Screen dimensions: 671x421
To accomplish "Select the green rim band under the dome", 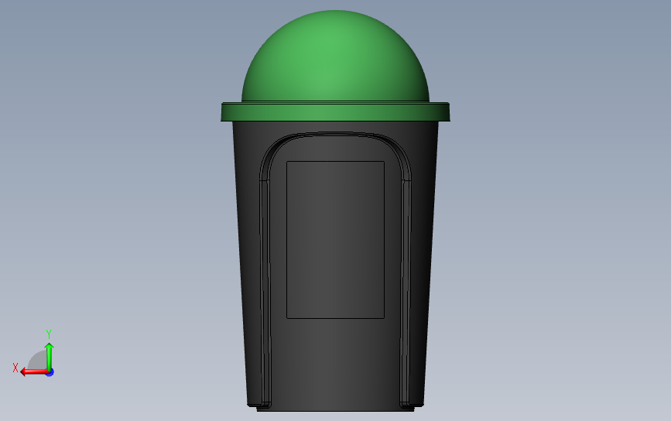I will click(x=335, y=111).
